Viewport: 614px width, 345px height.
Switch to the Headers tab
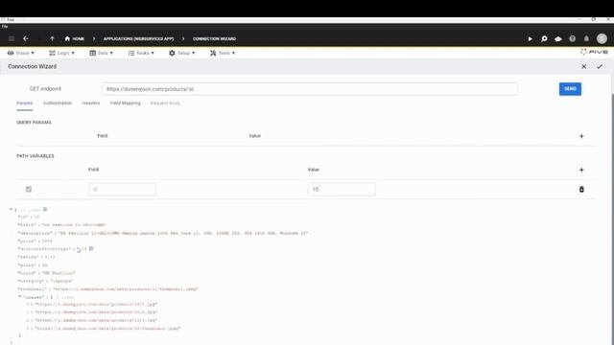pos(91,103)
